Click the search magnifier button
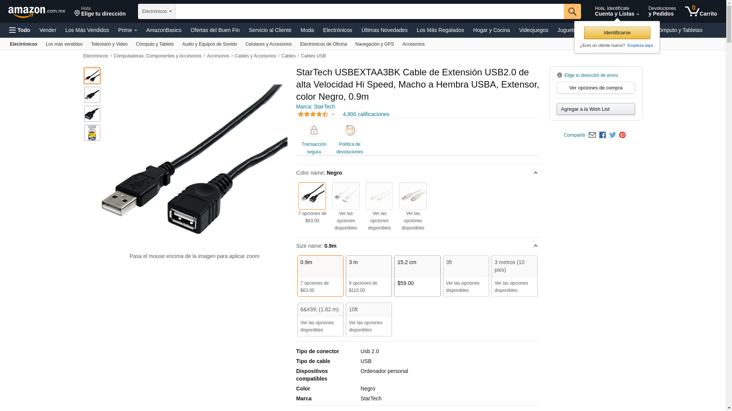The height and width of the screenshot is (411, 732). pos(572,11)
